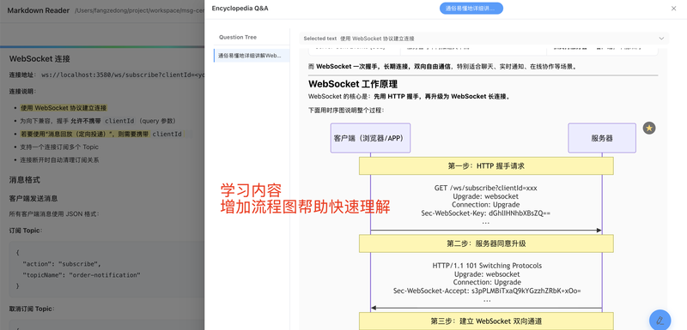Click the WebSocket 工作原理 heading
Screen dimensions: 687x330
(x=353, y=84)
